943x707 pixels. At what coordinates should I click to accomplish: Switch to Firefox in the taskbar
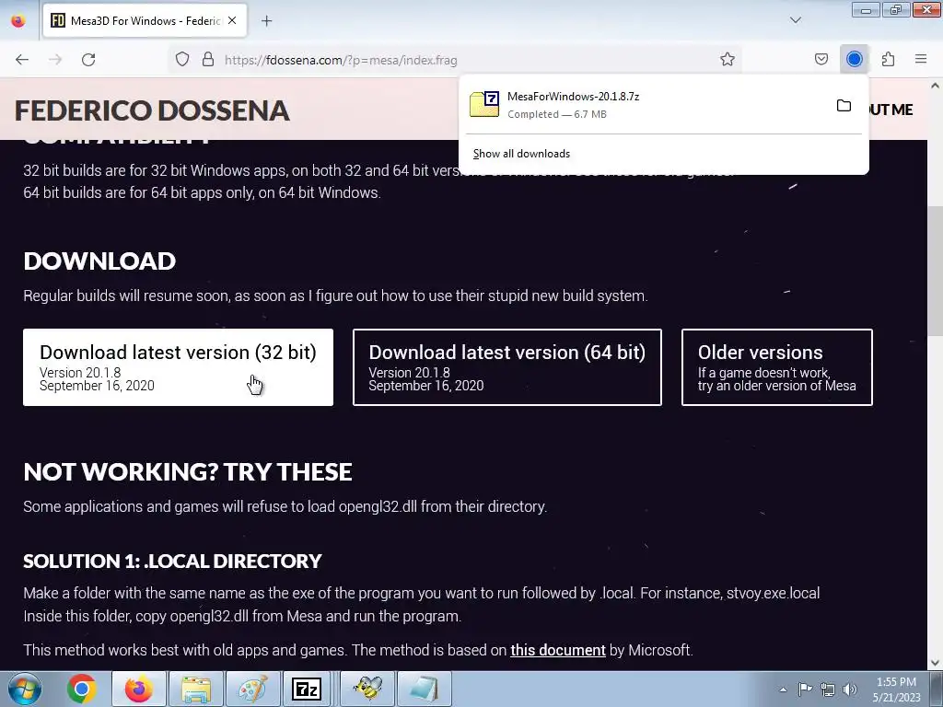click(139, 689)
